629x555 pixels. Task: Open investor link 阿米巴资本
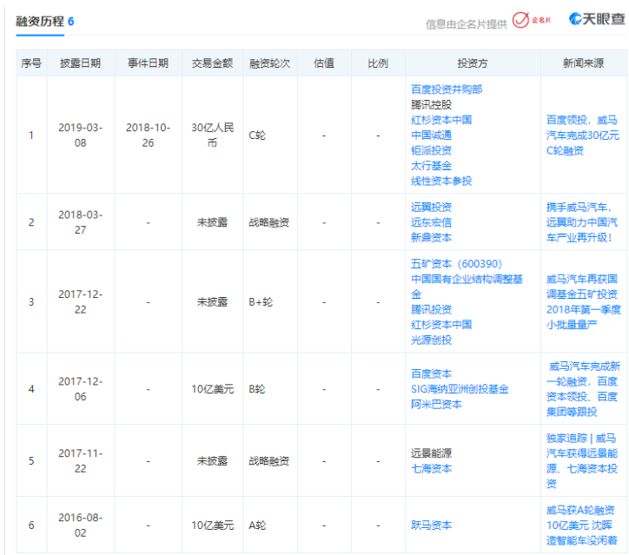coord(436,404)
